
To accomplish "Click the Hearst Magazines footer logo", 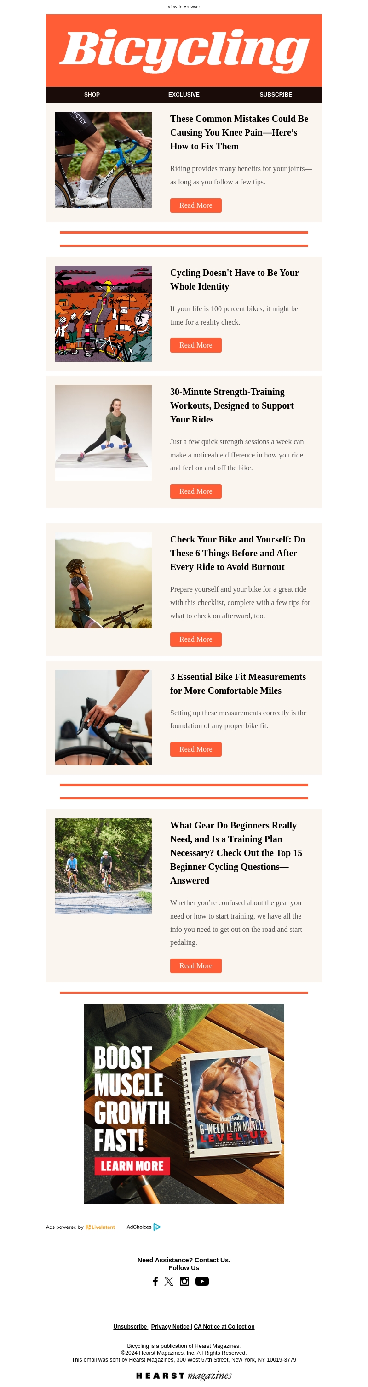I will click(x=184, y=1375).
